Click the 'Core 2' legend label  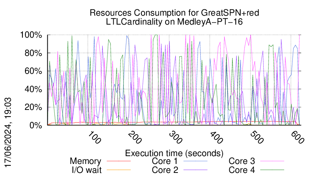165,170
